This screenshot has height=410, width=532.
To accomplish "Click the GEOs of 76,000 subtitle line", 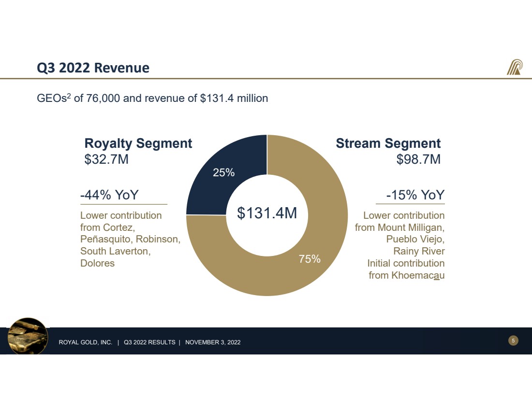I will pos(152,98).
